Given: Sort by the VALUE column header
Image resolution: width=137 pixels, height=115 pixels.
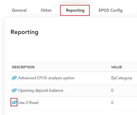Looking at the screenshot, I should coord(117,67).
